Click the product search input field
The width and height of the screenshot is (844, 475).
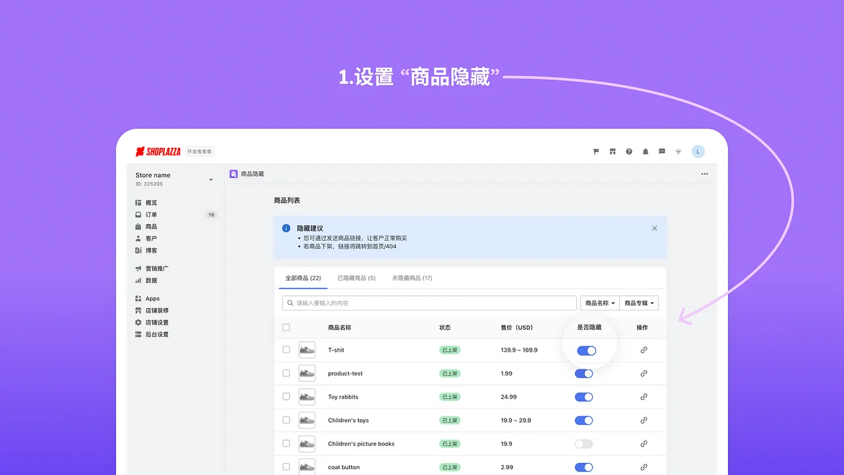[429, 303]
